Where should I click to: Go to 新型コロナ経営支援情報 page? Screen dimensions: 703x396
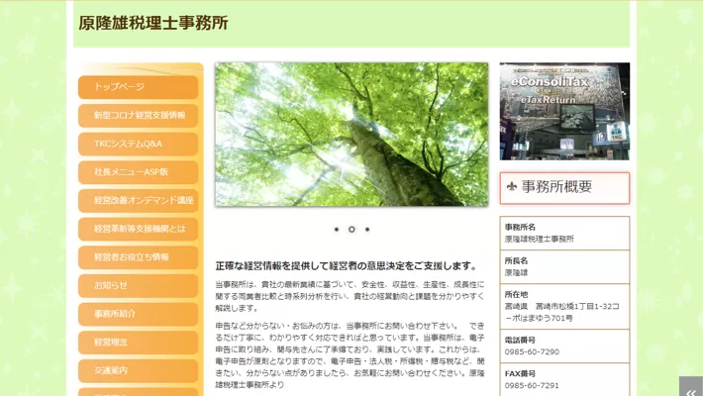(x=138, y=115)
